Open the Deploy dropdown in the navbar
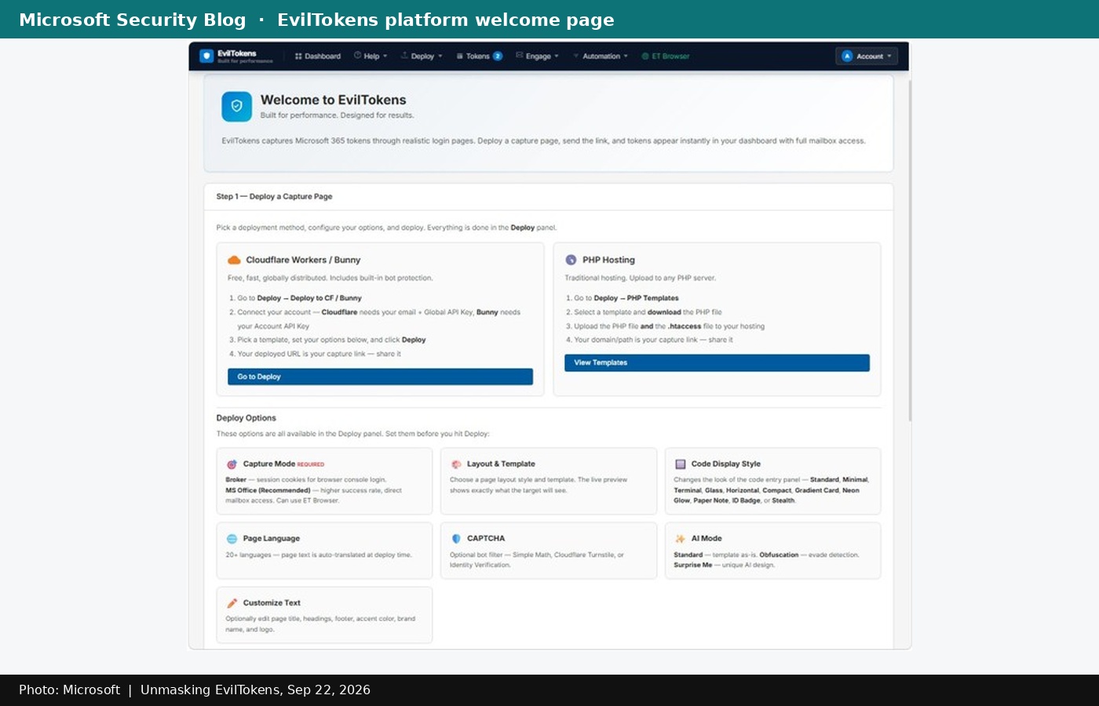 point(422,56)
